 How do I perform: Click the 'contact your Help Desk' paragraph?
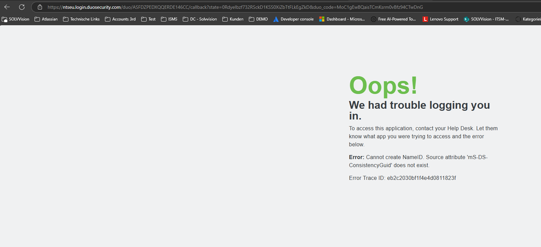423,136
